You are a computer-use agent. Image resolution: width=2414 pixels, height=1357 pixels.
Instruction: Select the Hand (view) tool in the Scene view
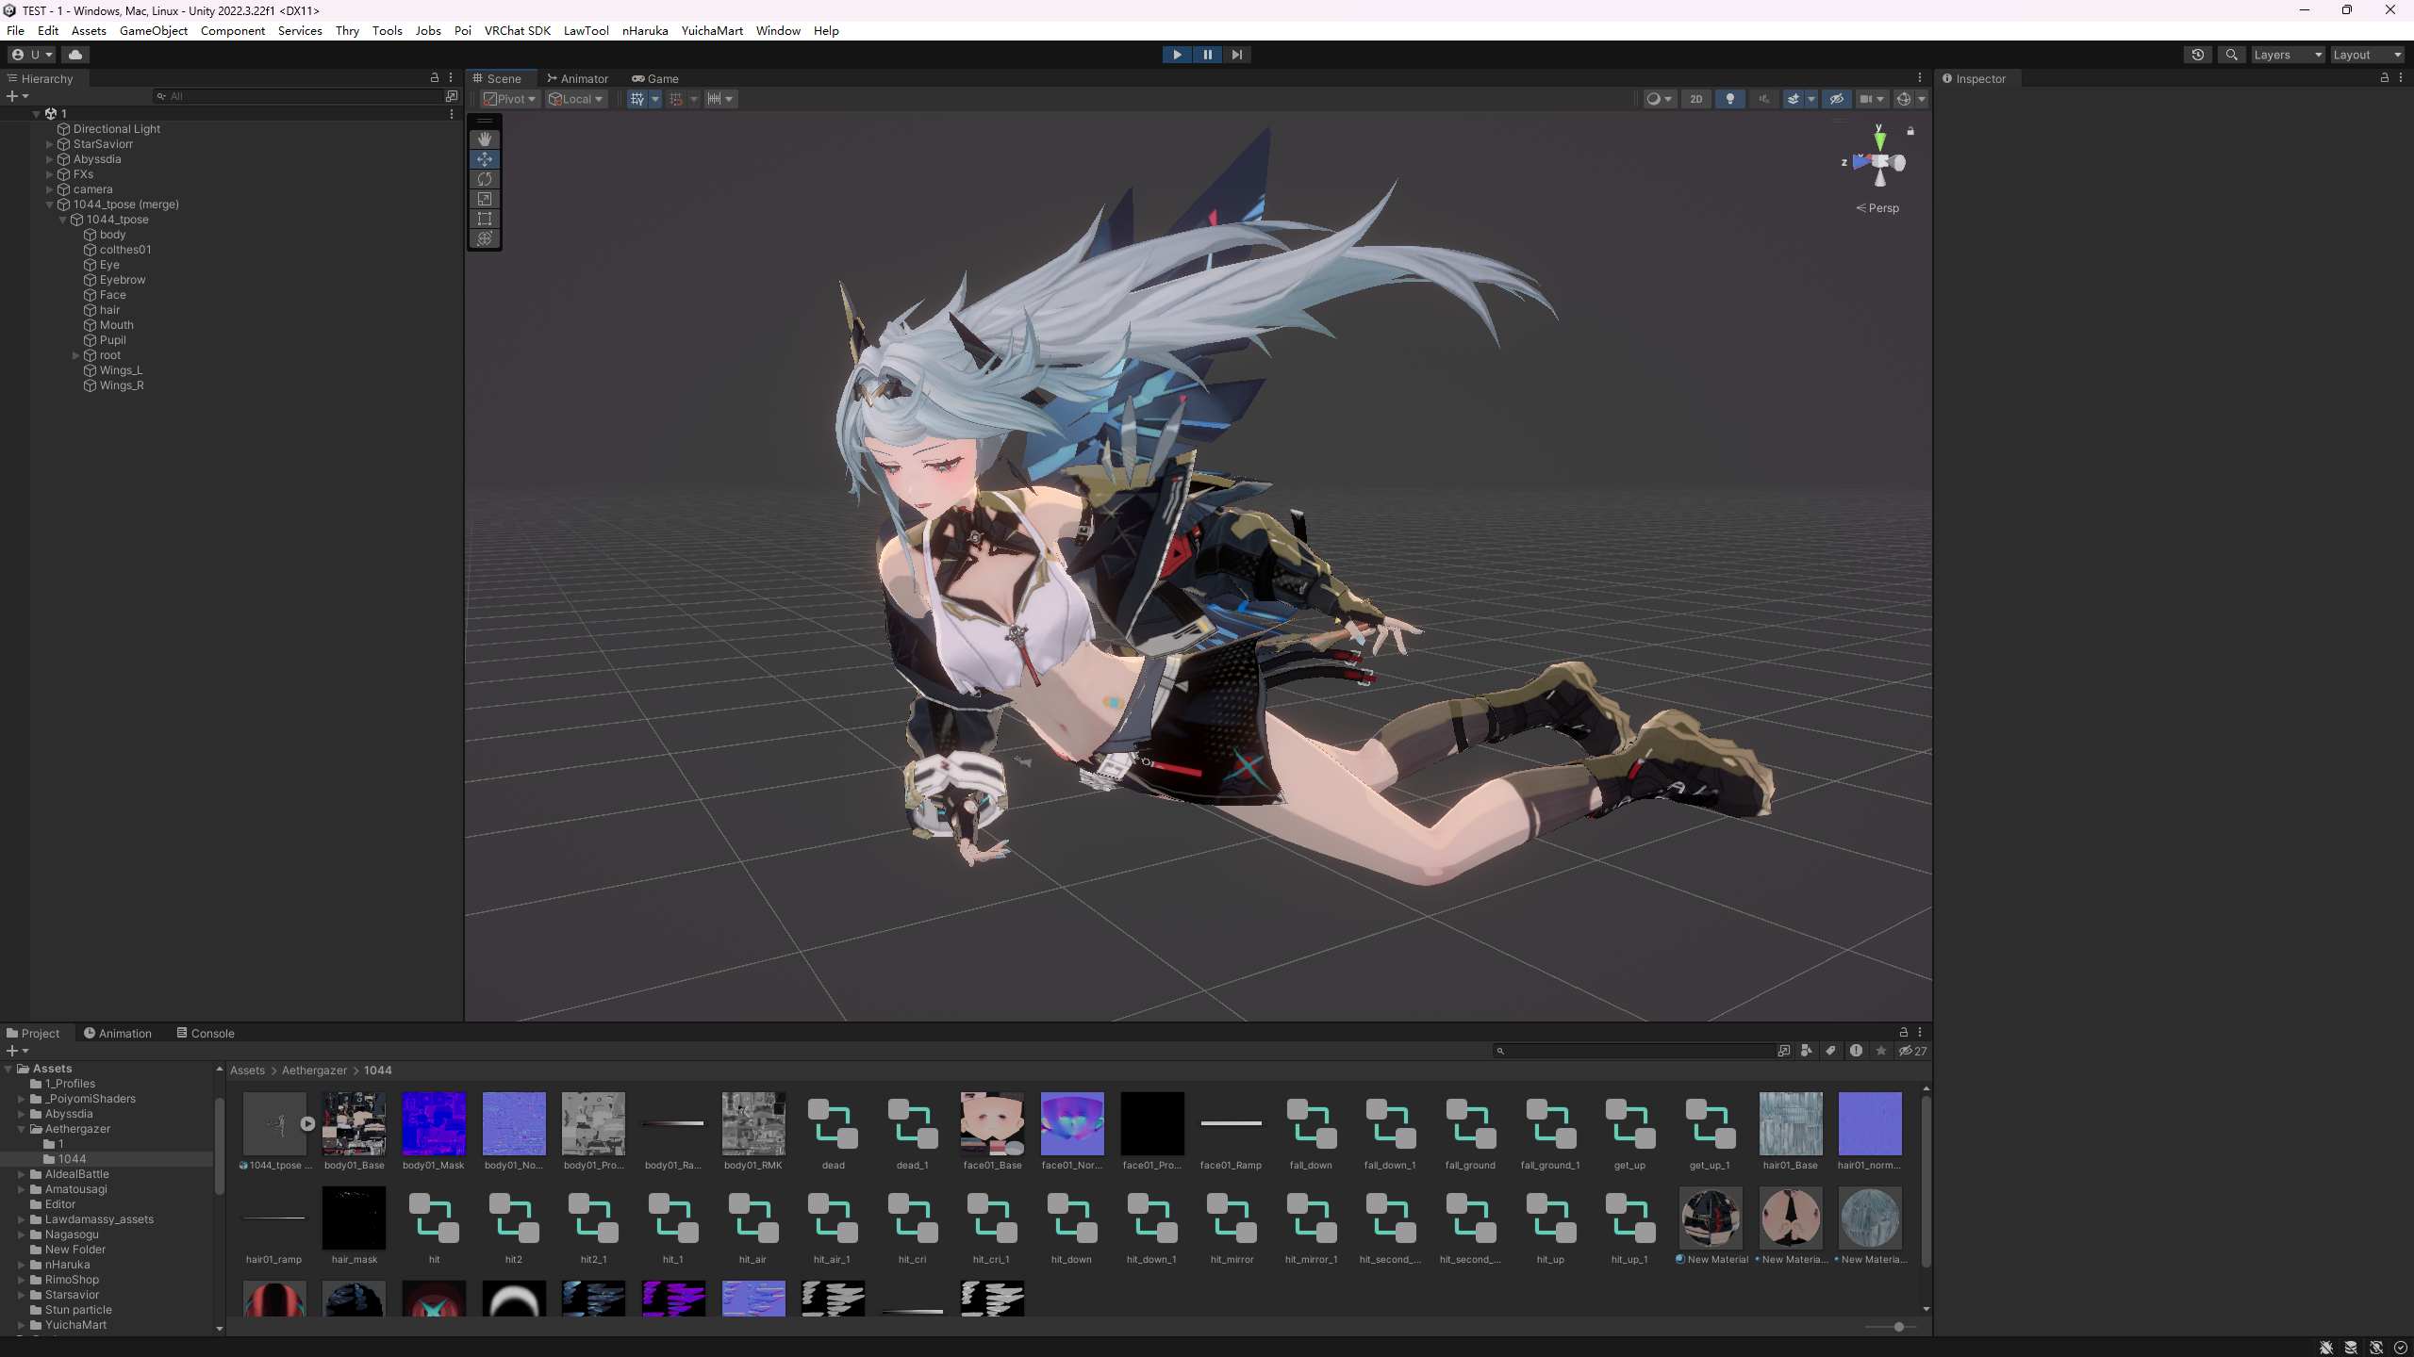pyautogui.click(x=485, y=139)
